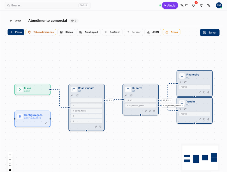
Task: Save the flow with Salvar
Action: [210, 32]
